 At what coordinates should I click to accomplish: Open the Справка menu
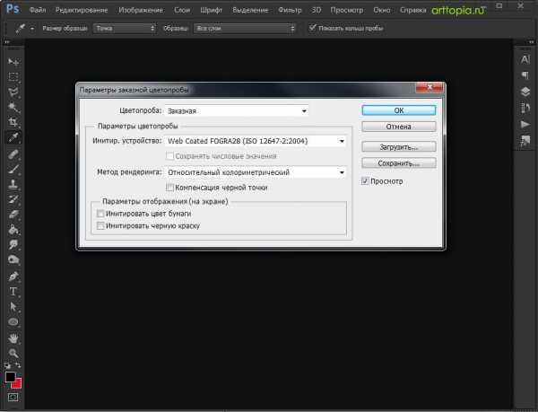point(413,10)
